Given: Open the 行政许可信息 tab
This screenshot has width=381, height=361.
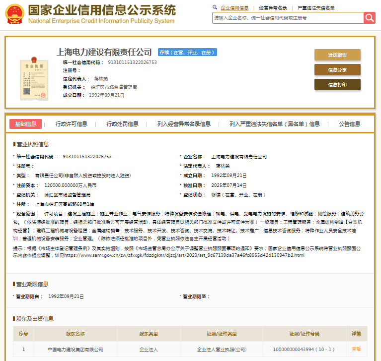Looking at the screenshot, I should coord(71,124).
